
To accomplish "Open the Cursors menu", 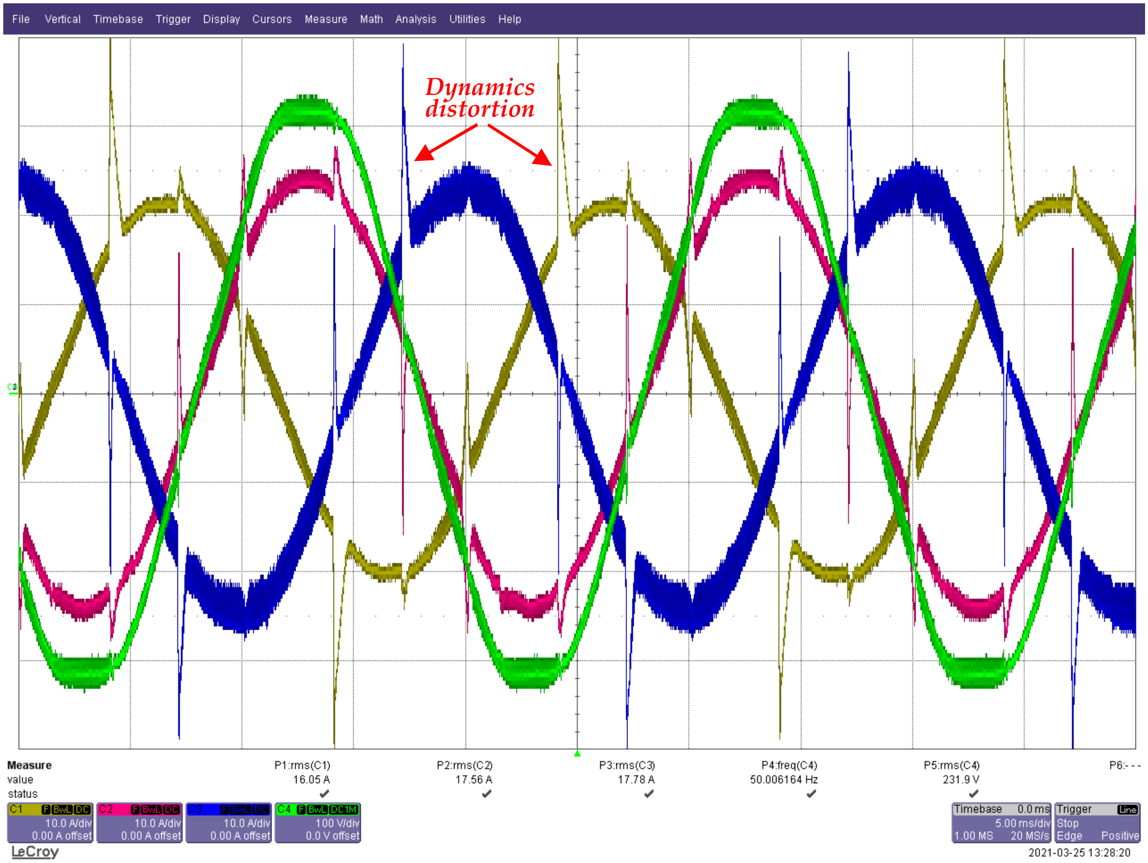I will point(272,19).
